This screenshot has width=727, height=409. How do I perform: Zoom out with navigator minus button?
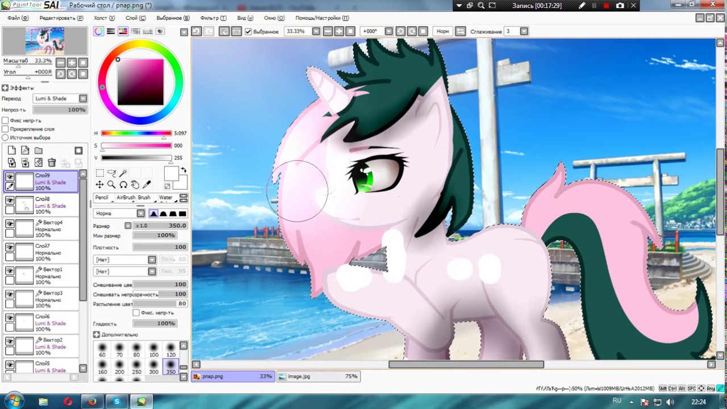point(60,62)
